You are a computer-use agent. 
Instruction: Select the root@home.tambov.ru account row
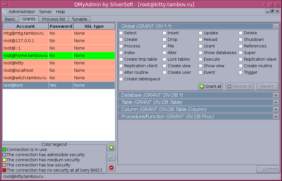(x=25, y=55)
